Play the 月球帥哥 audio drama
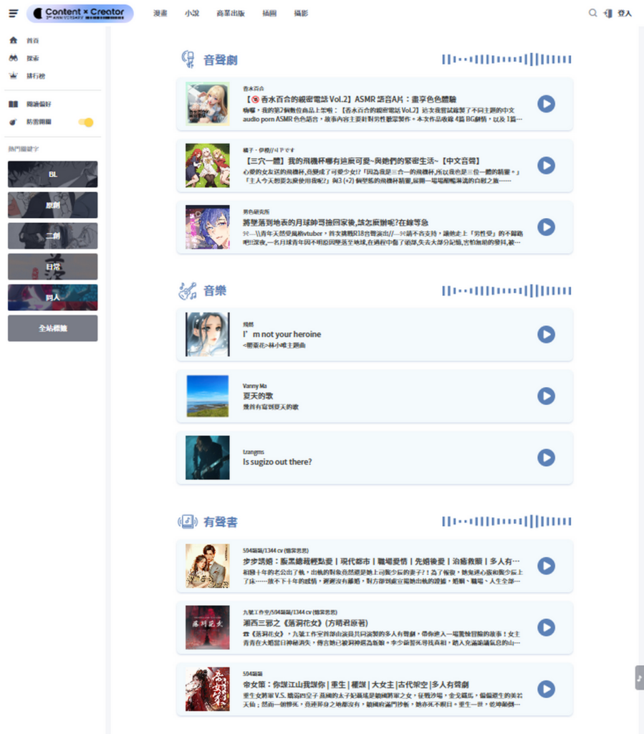The height and width of the screenshot is (734, 644). (x=546, y=227)
